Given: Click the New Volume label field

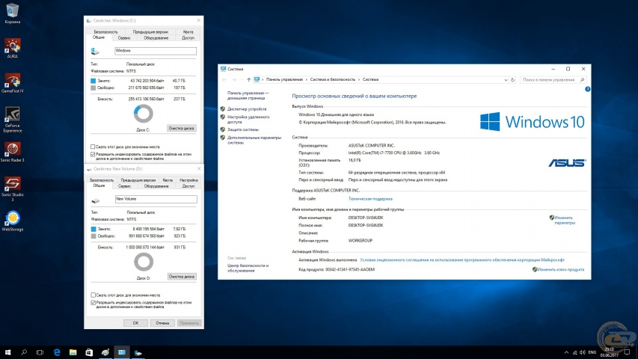Looking at the screenshot, I should (156, 199).
